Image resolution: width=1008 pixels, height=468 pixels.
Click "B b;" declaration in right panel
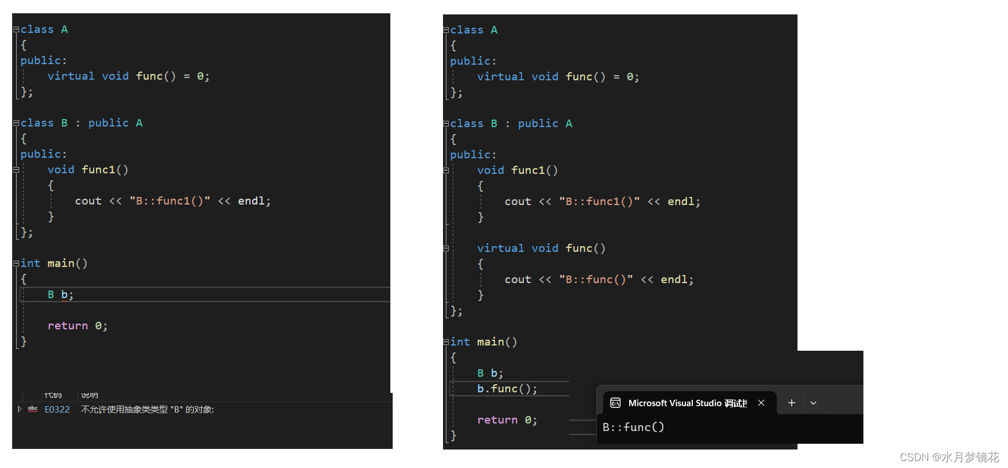[490, 373]
